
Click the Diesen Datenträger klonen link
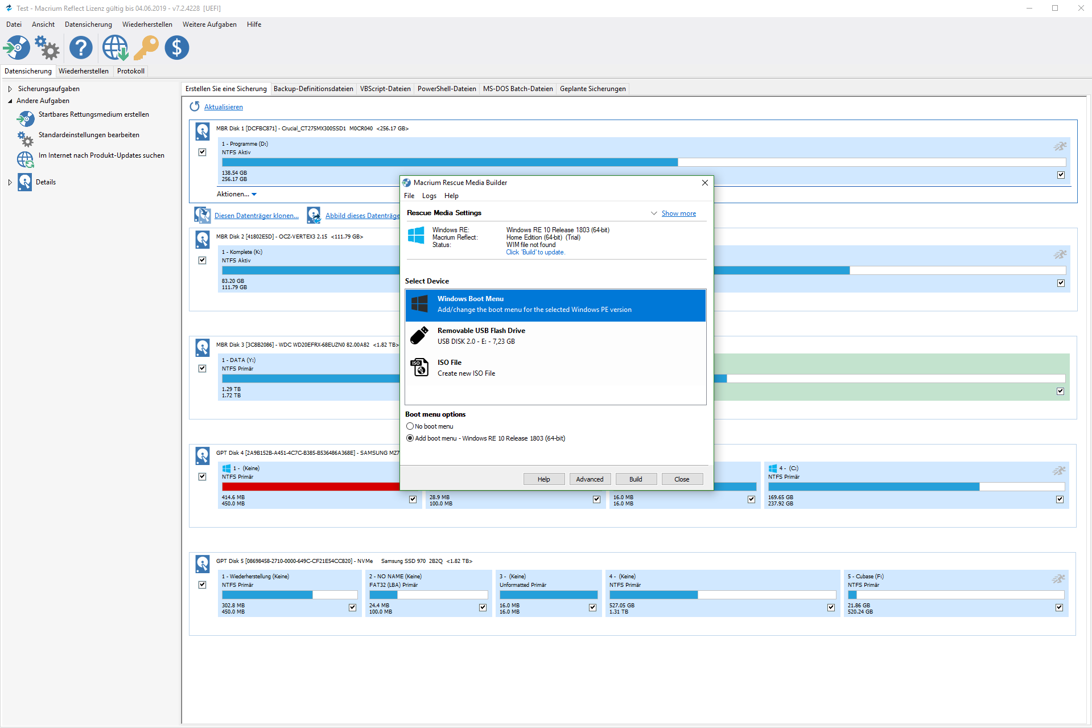256,216
